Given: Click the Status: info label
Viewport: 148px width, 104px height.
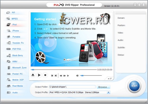Looking at the screenshot, I should click(121, 55).
